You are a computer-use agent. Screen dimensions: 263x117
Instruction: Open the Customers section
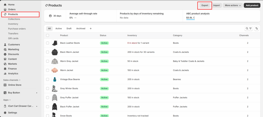click(14, 45)
